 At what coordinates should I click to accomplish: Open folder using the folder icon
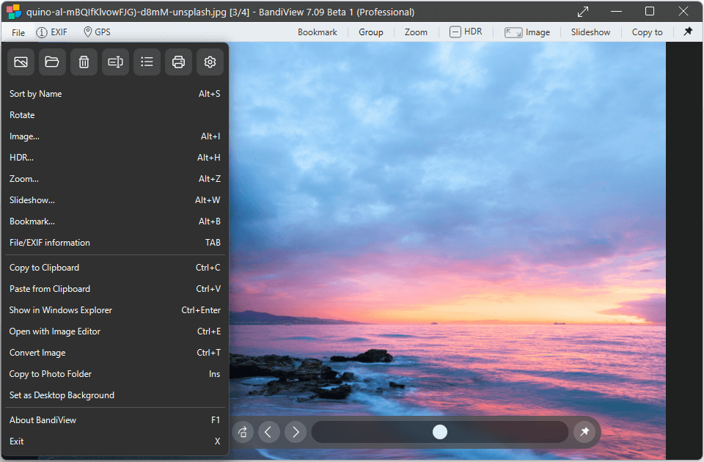point(52,62)
